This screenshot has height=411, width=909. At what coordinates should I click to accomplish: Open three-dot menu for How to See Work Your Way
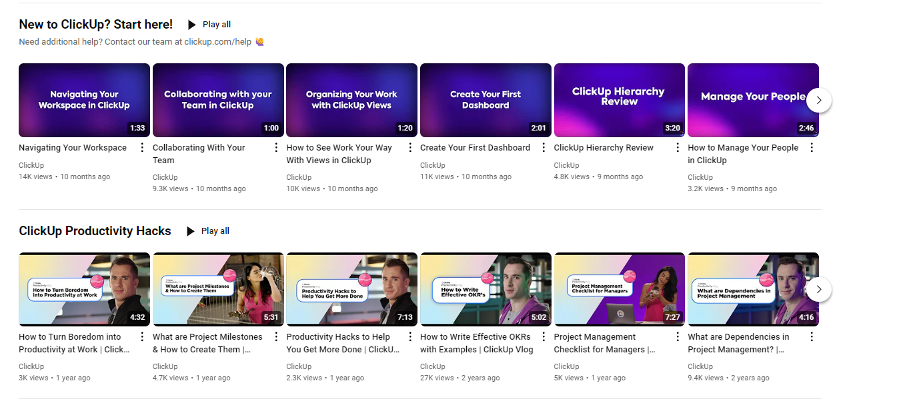(409, 148)
